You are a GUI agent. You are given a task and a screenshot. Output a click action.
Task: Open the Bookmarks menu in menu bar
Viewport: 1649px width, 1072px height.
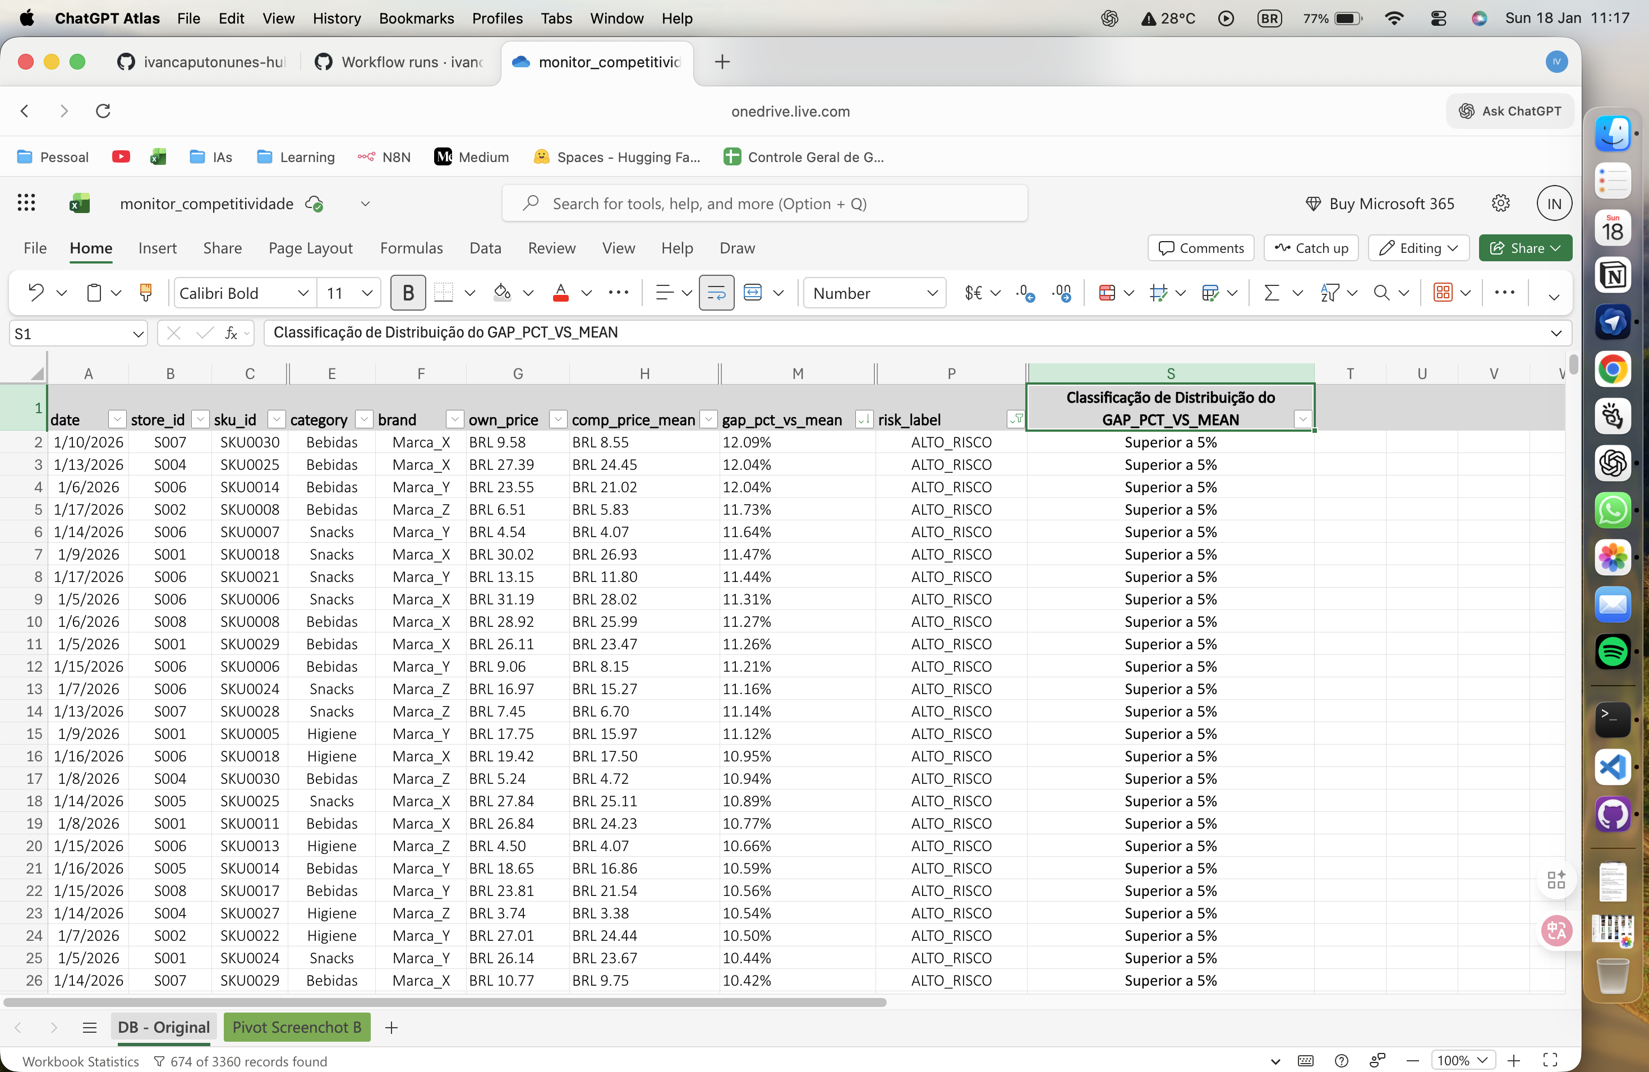pos(416,18)
